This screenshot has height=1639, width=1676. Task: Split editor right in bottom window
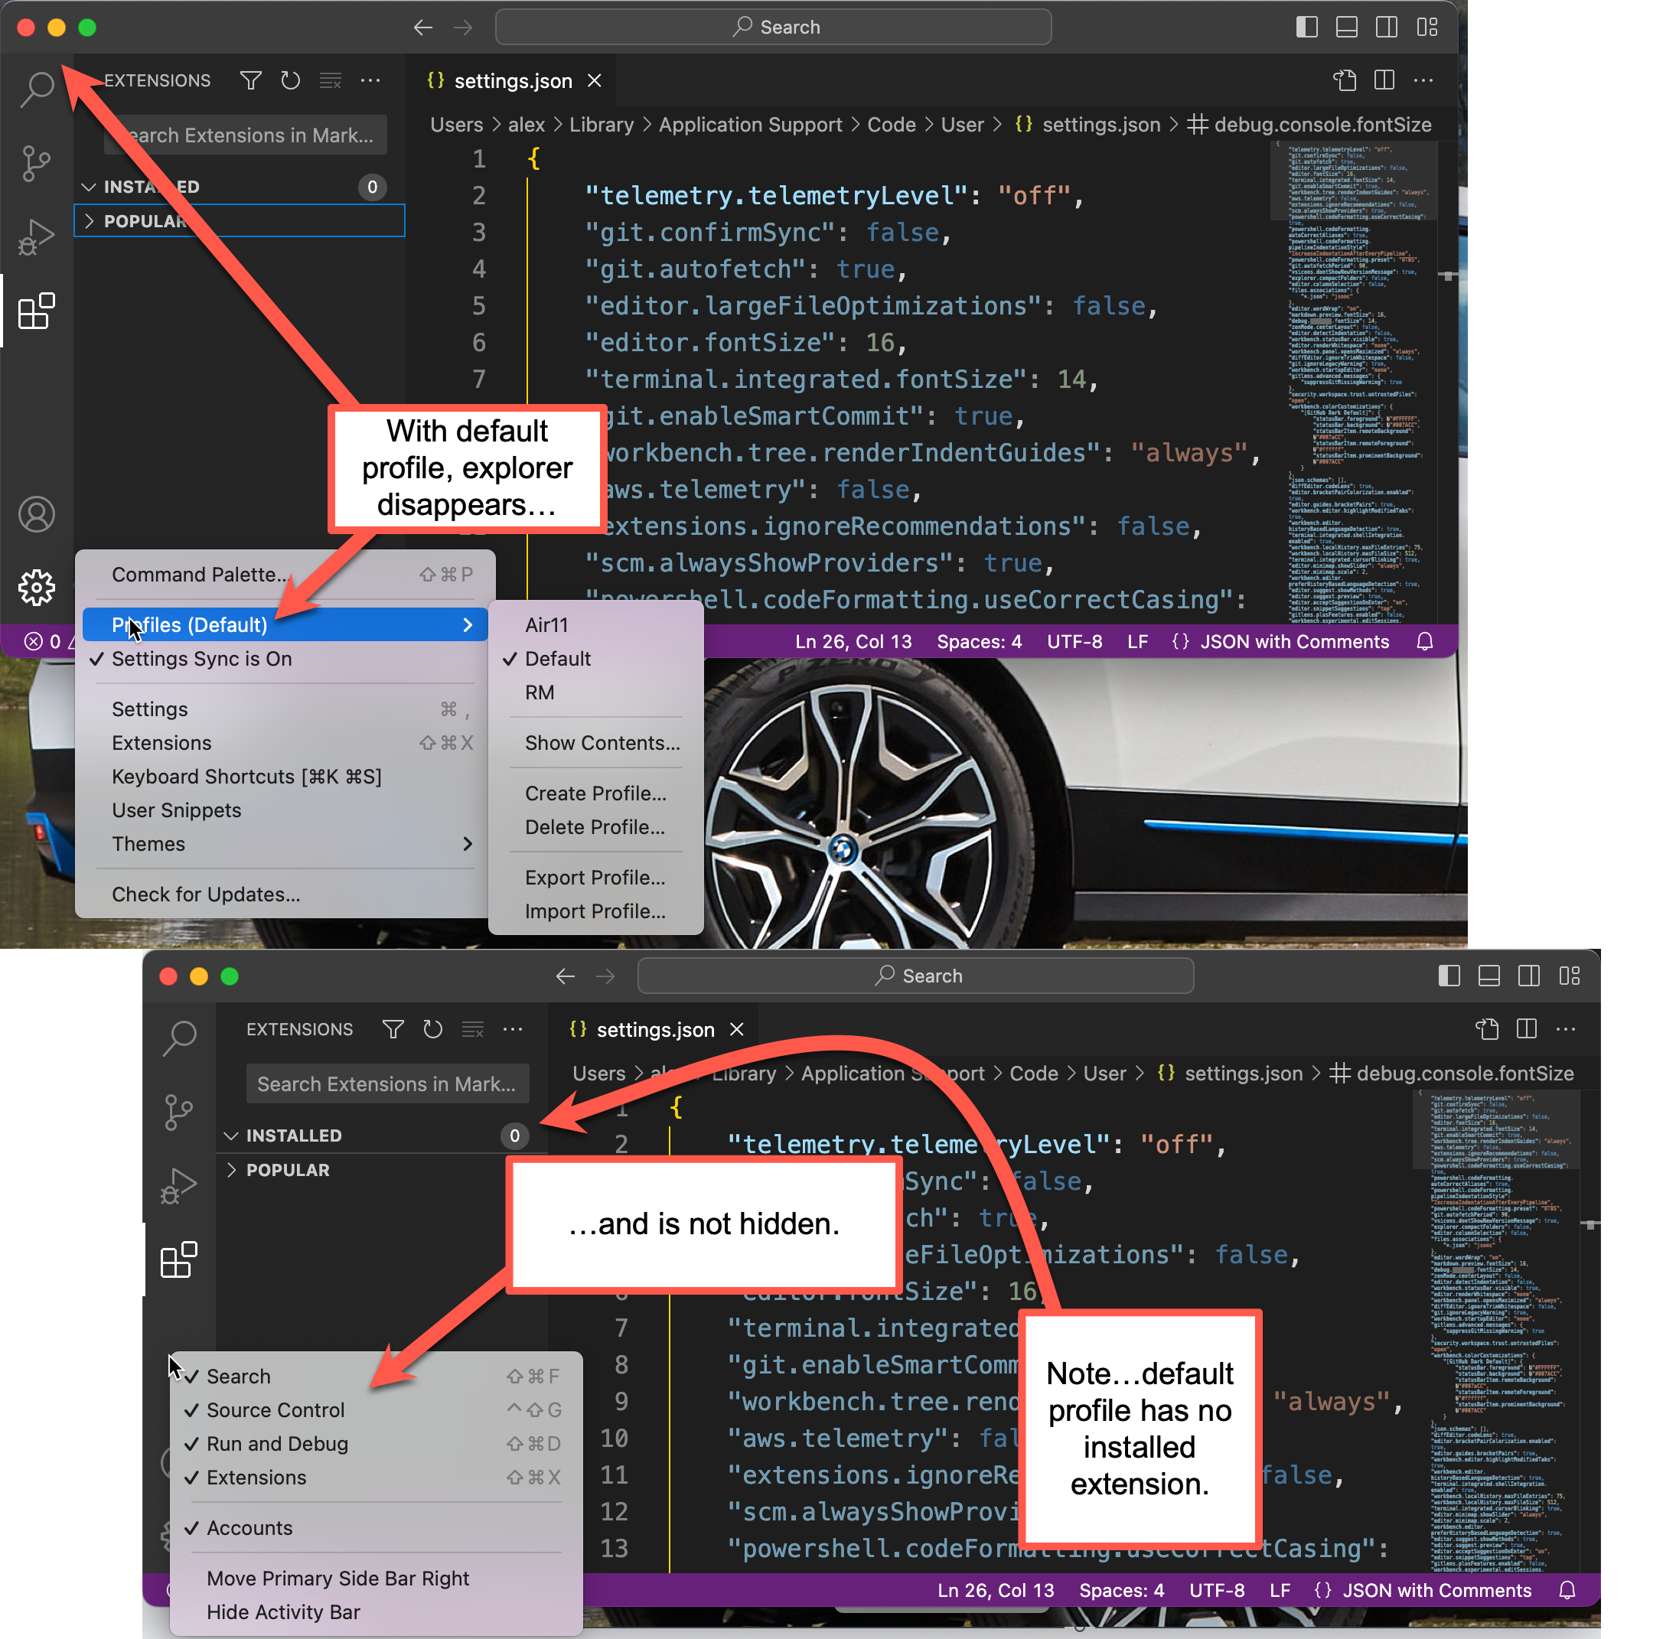1526,1028
